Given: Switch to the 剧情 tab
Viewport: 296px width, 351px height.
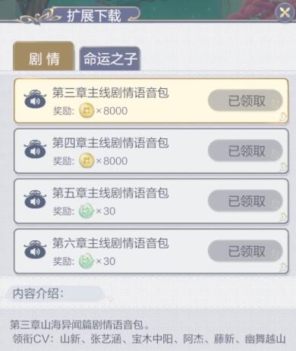Looking at the screenshot, I should (x=43, y=57).
